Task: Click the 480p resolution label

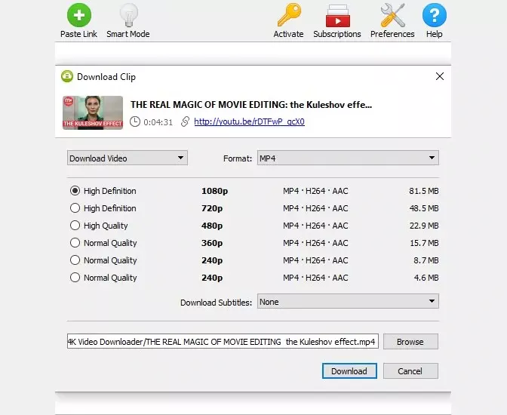Action: click(212, 226)
